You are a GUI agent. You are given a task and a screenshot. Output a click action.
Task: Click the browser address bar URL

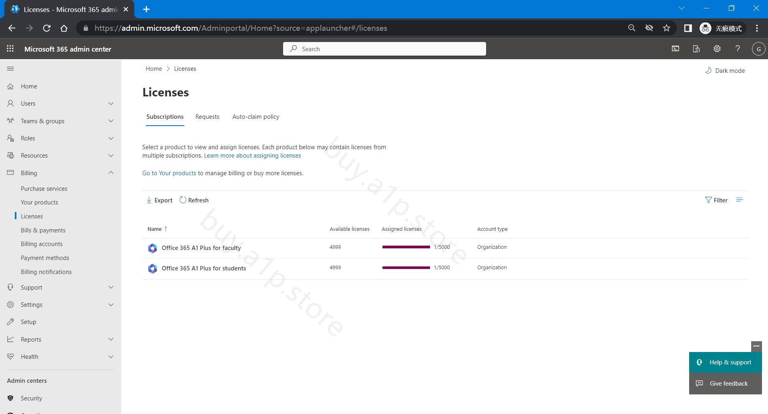[241, 28]
